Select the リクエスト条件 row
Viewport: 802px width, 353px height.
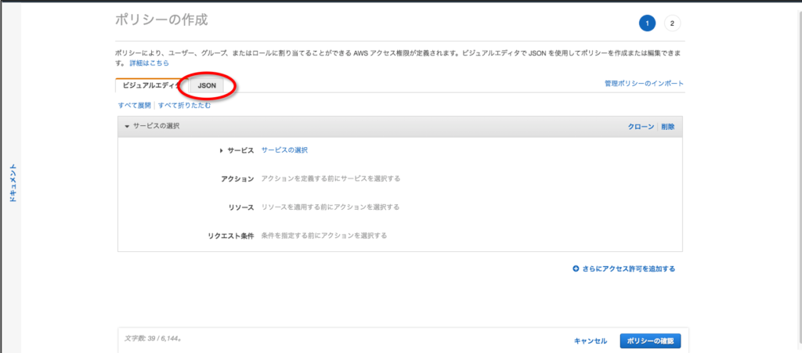[x=231, y=235]
